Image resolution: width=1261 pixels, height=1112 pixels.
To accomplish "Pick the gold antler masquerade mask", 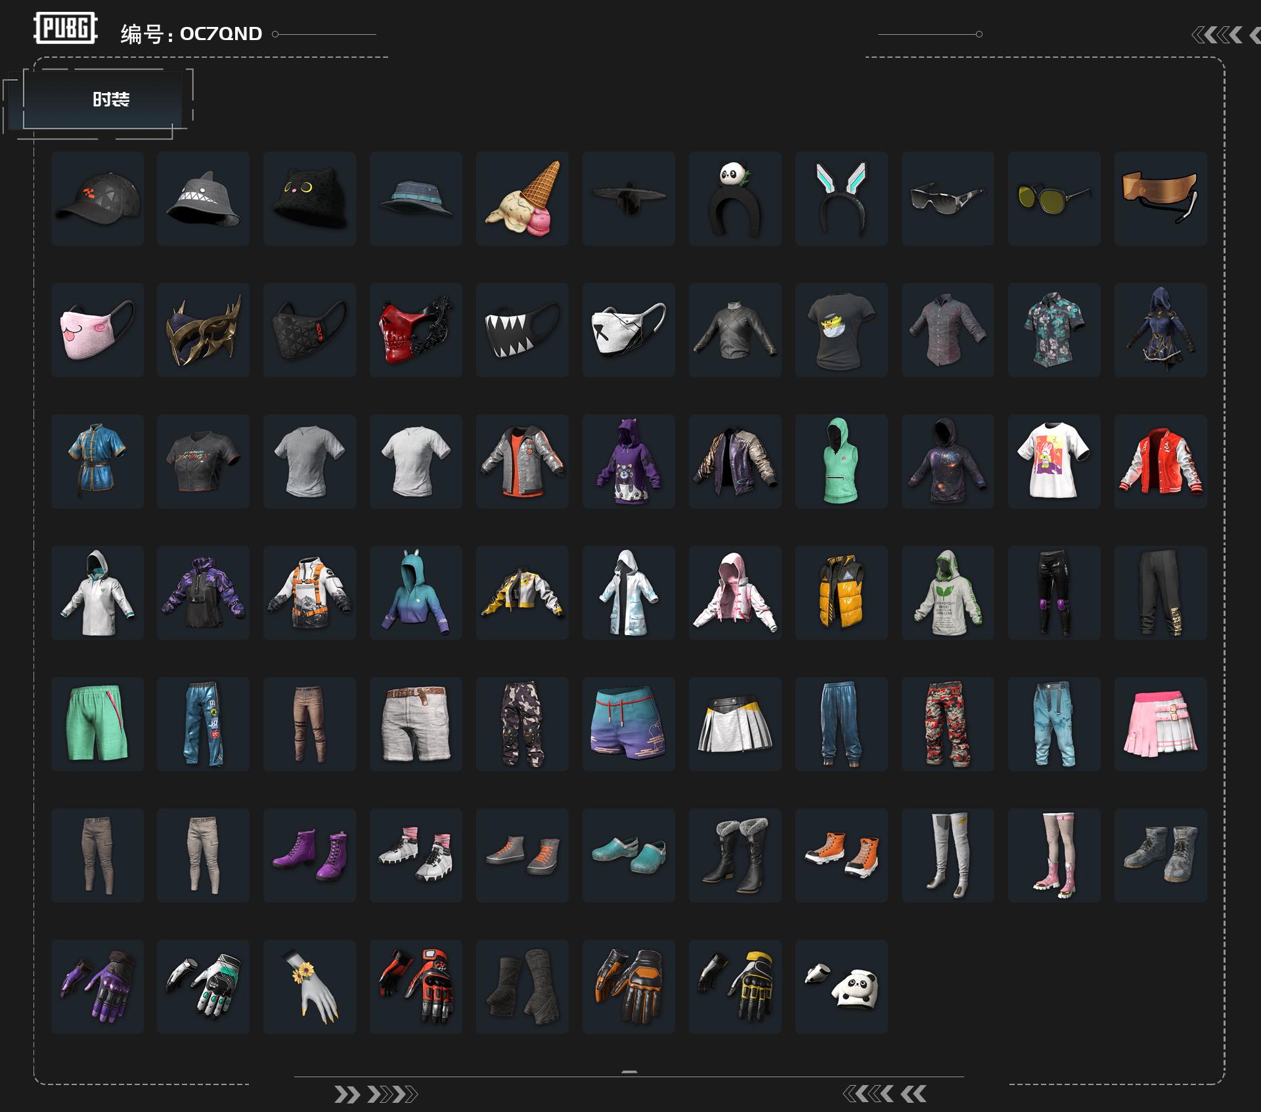I will click(203, 330).
